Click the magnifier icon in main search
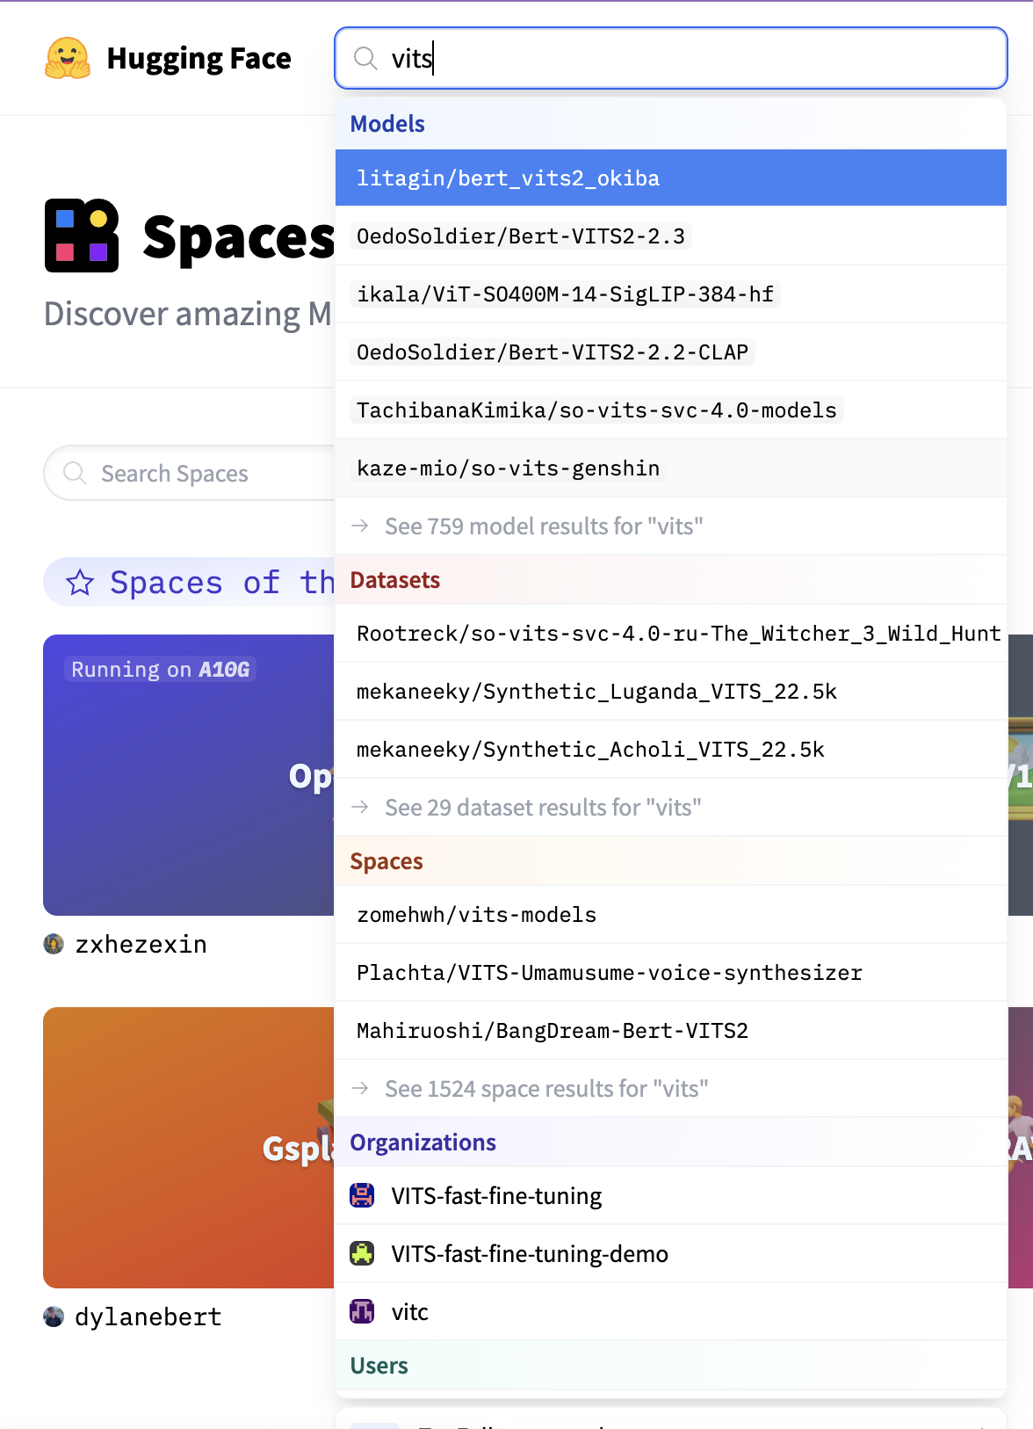This screenshot has height=1429, width=1033. point(365,58)
